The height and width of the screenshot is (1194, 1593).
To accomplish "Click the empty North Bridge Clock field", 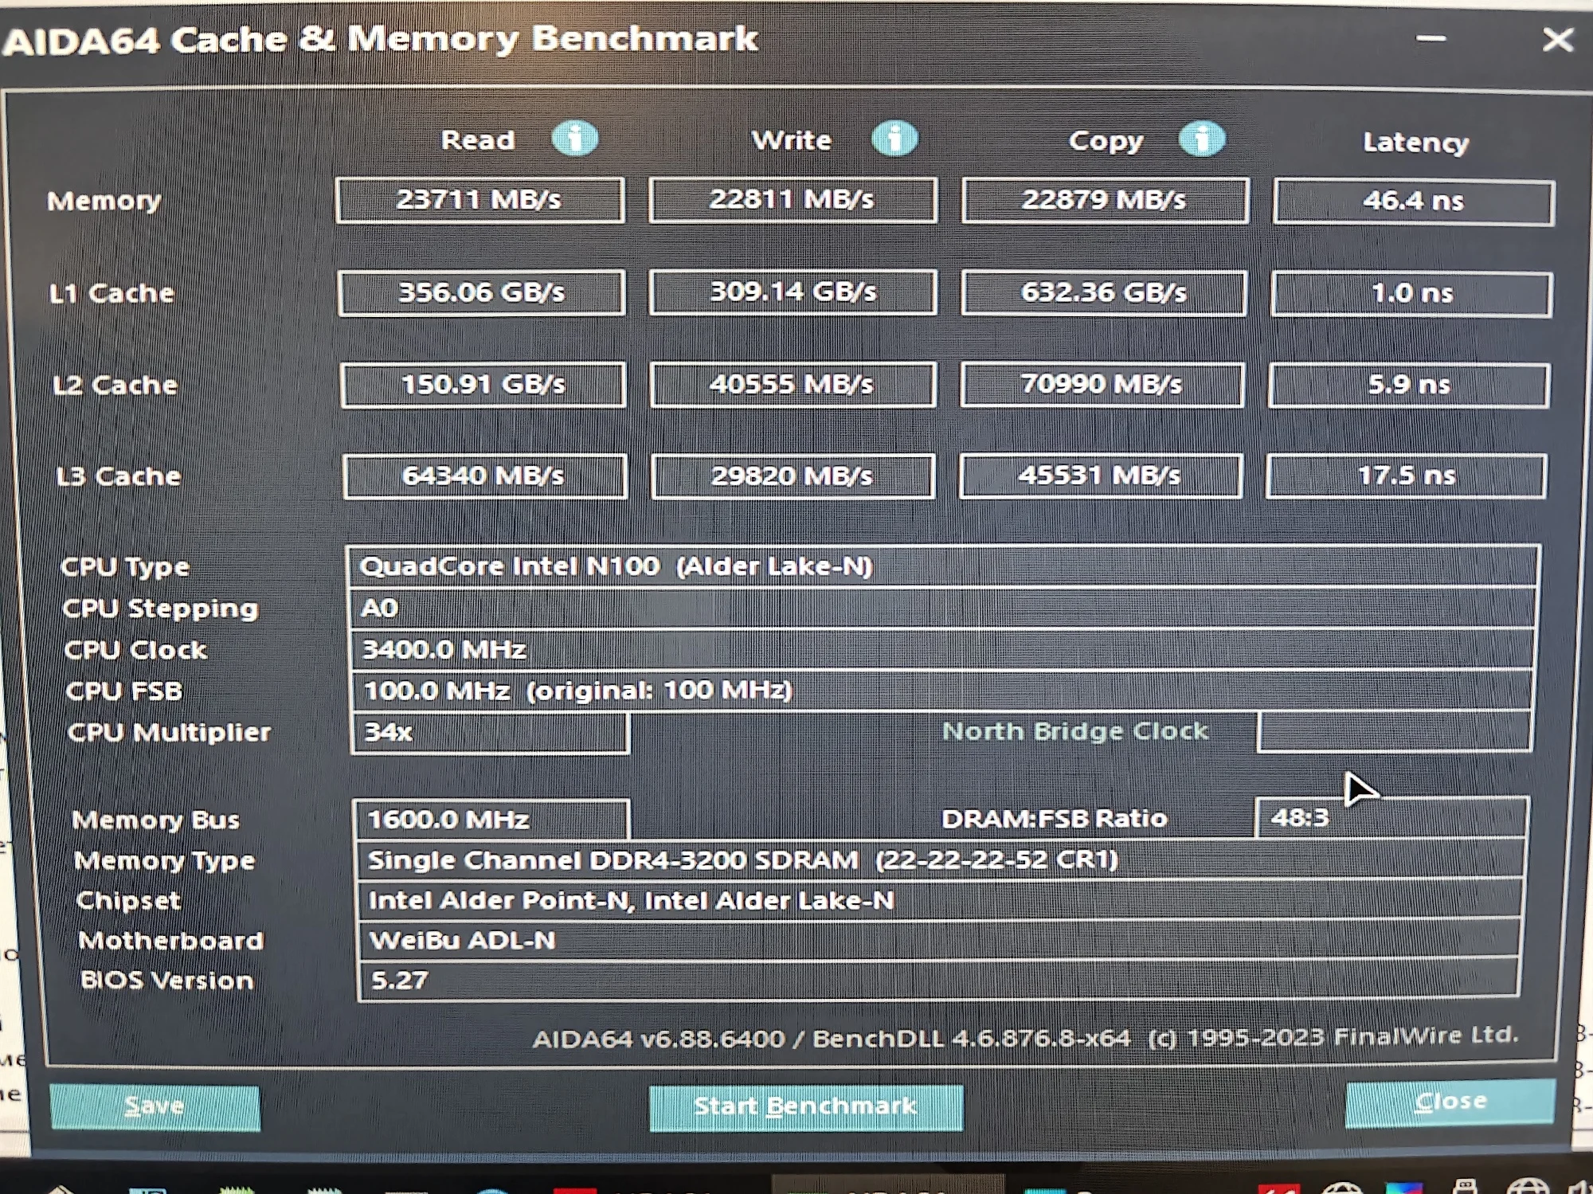I will (x=1394, y=731).
